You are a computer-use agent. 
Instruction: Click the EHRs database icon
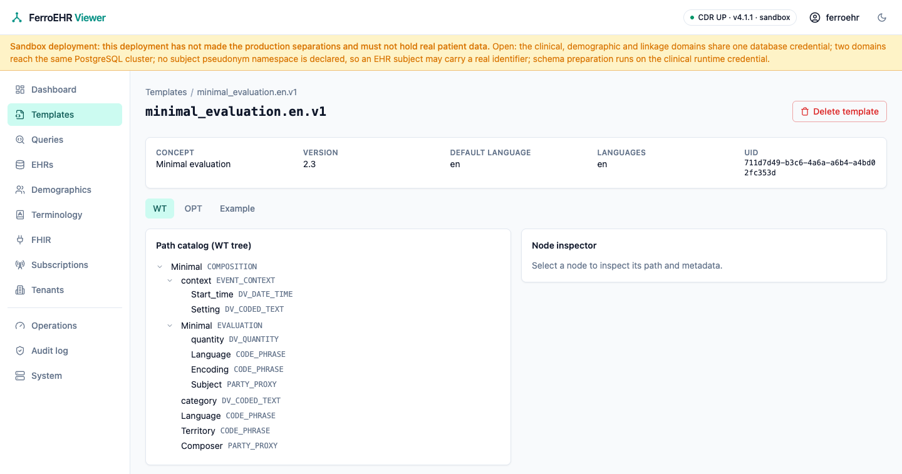click(20, 165)
